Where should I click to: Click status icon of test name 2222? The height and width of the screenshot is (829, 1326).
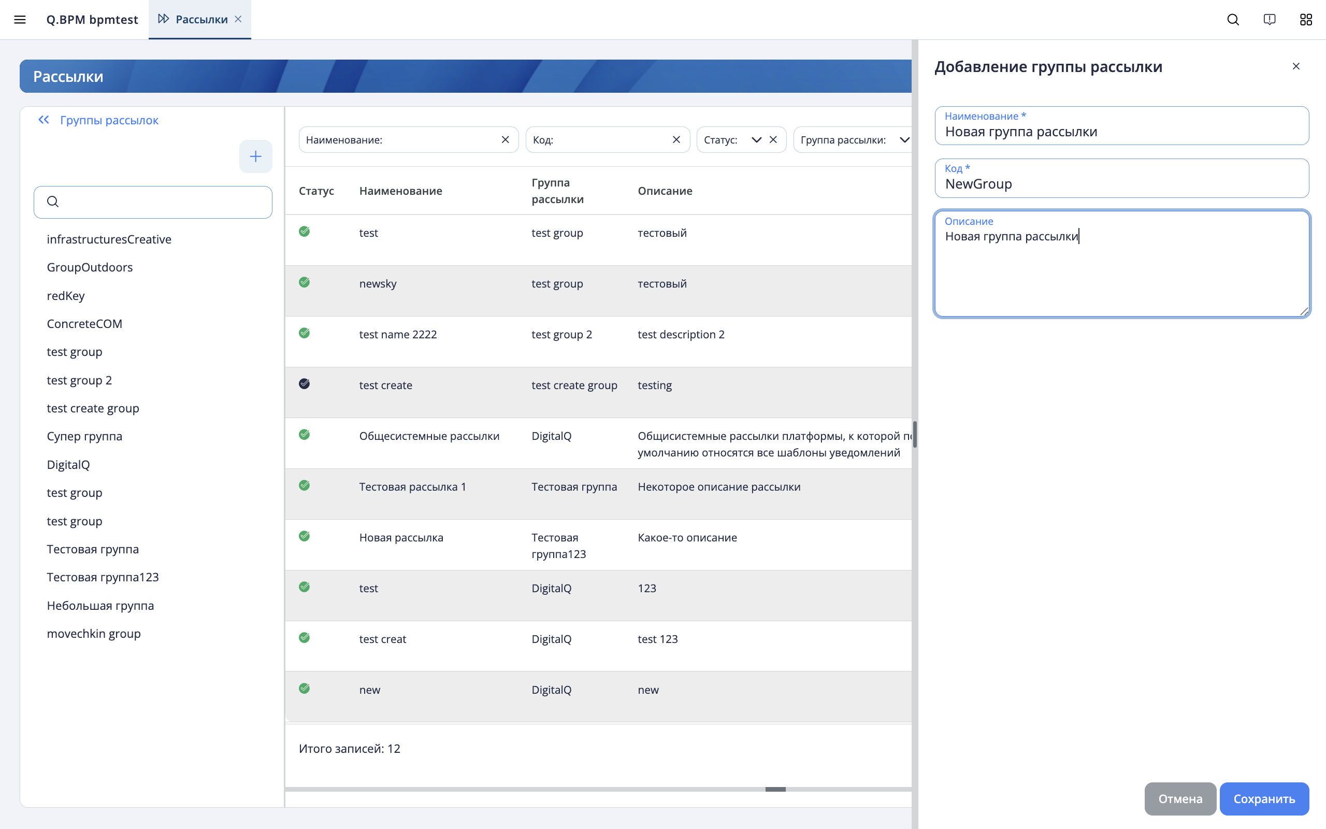point(305,333)
